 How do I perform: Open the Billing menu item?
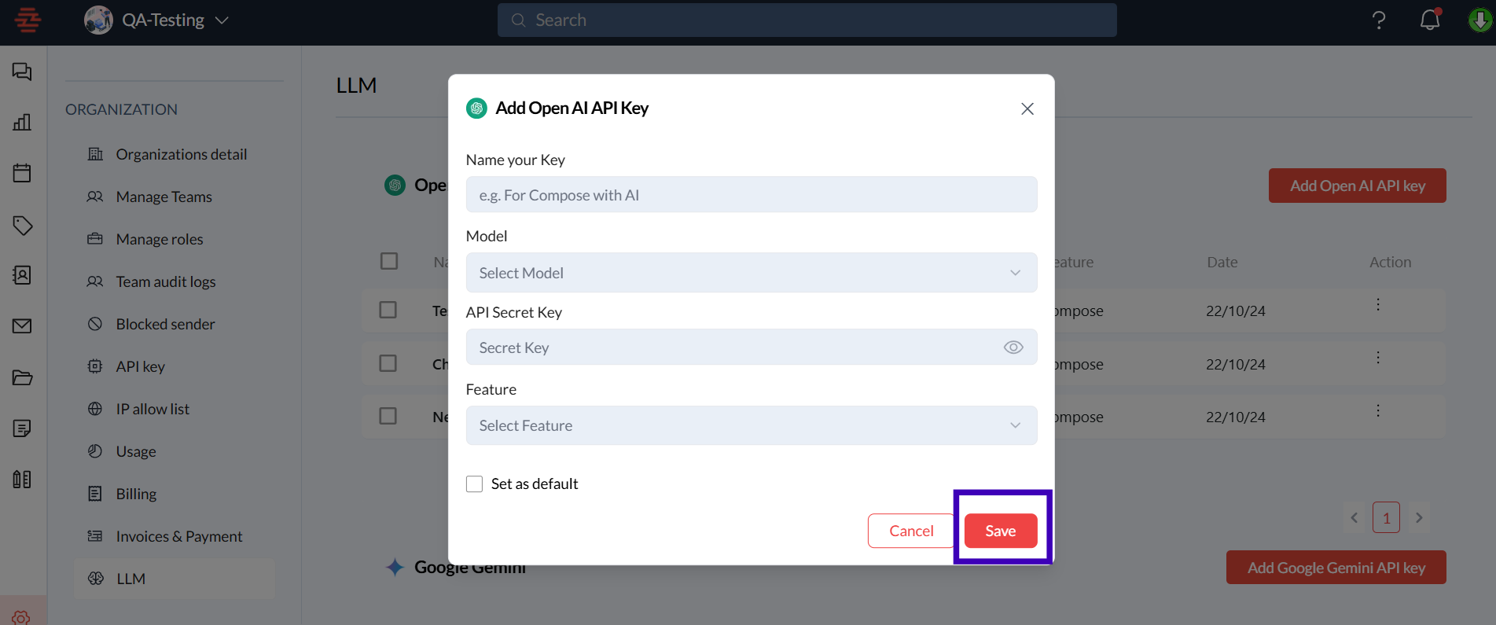136,494
